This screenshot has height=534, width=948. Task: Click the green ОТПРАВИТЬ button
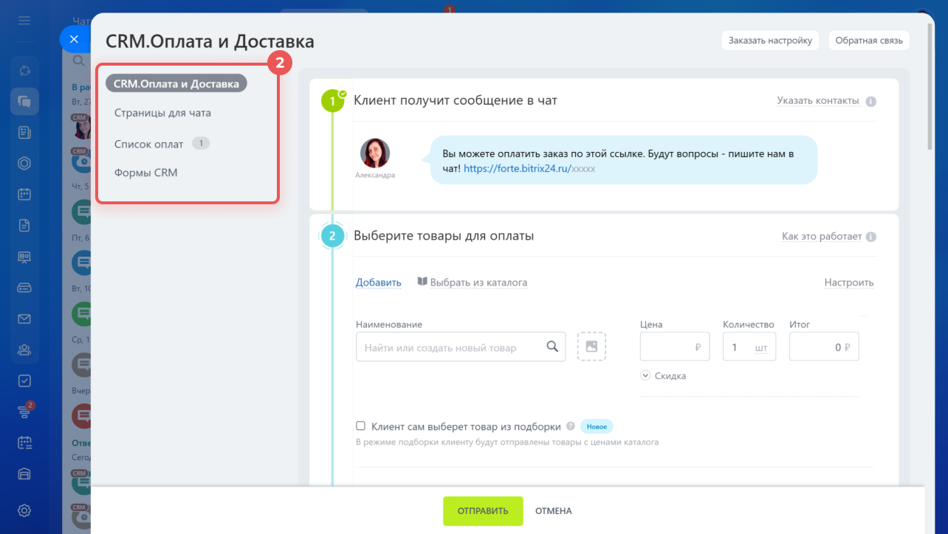pos(483,511)
